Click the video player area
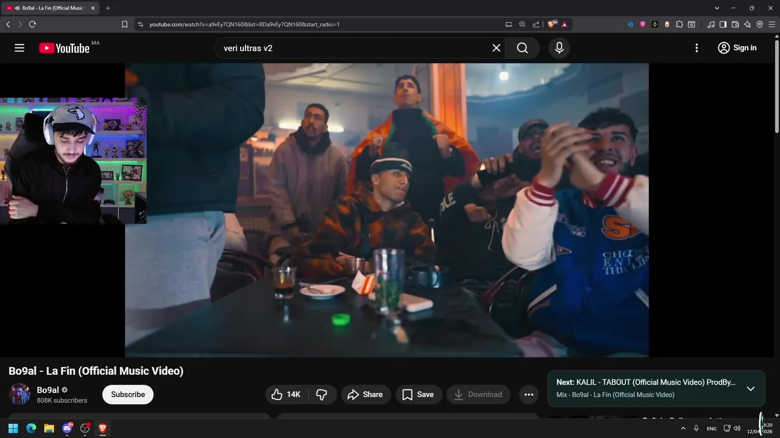Image resolution: width=780 pixels, height=438 pixels. (x=387, y=210)
